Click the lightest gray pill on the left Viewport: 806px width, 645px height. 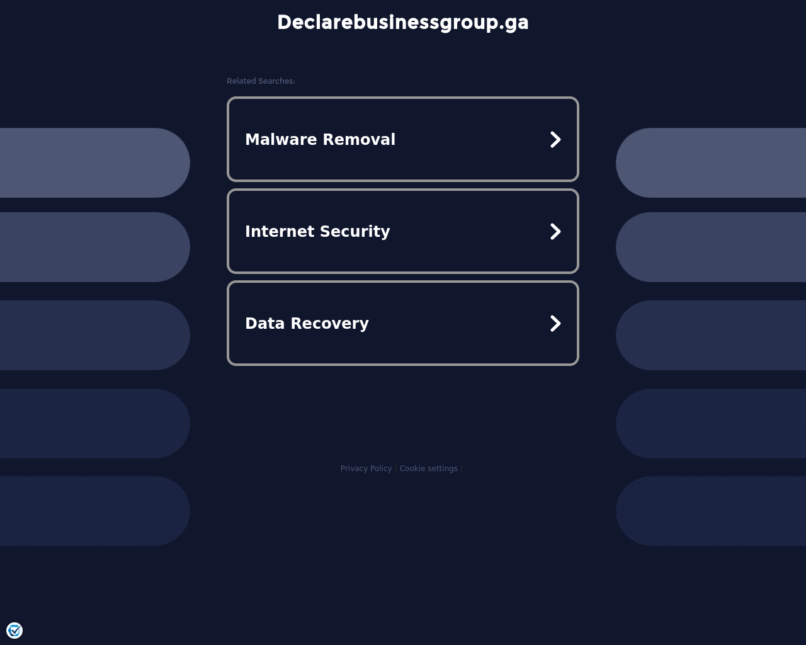coord(94,163)
